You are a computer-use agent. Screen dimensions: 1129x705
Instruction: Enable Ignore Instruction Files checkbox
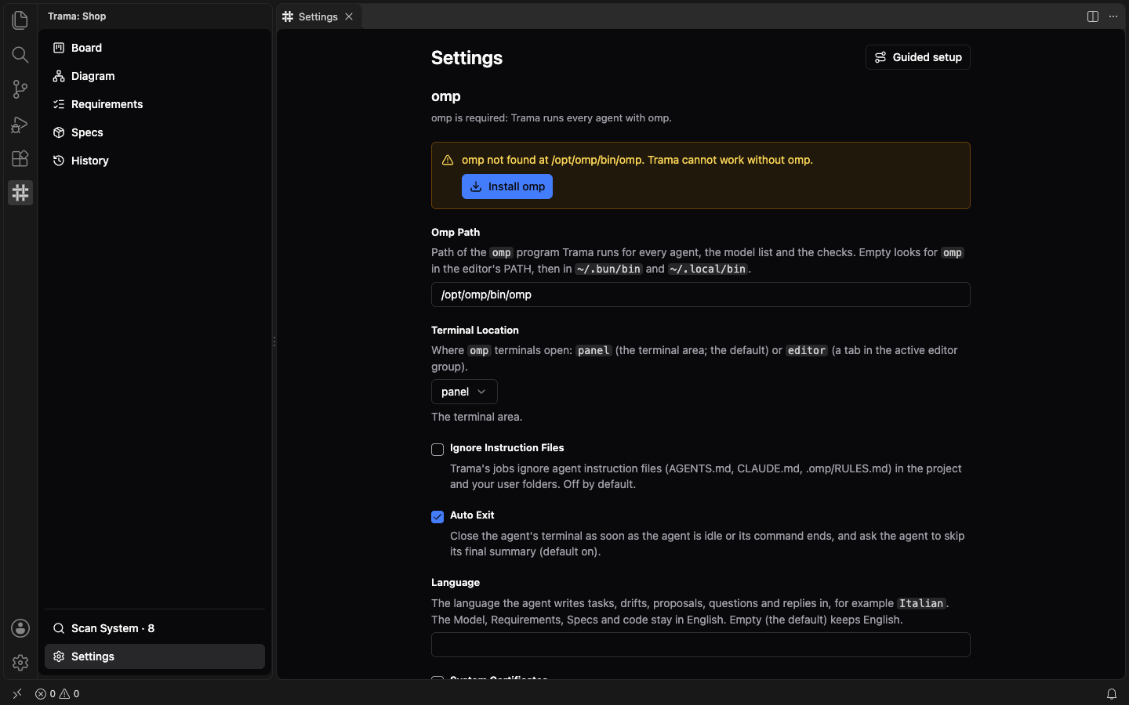tap(437, 450)
